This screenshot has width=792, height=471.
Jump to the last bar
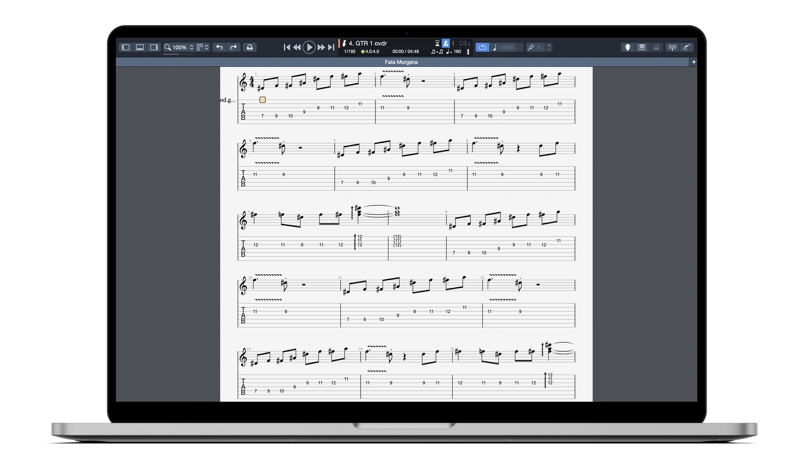tap(331, 48)
